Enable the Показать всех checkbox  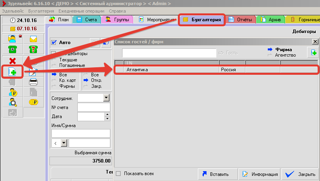(118, 174)
